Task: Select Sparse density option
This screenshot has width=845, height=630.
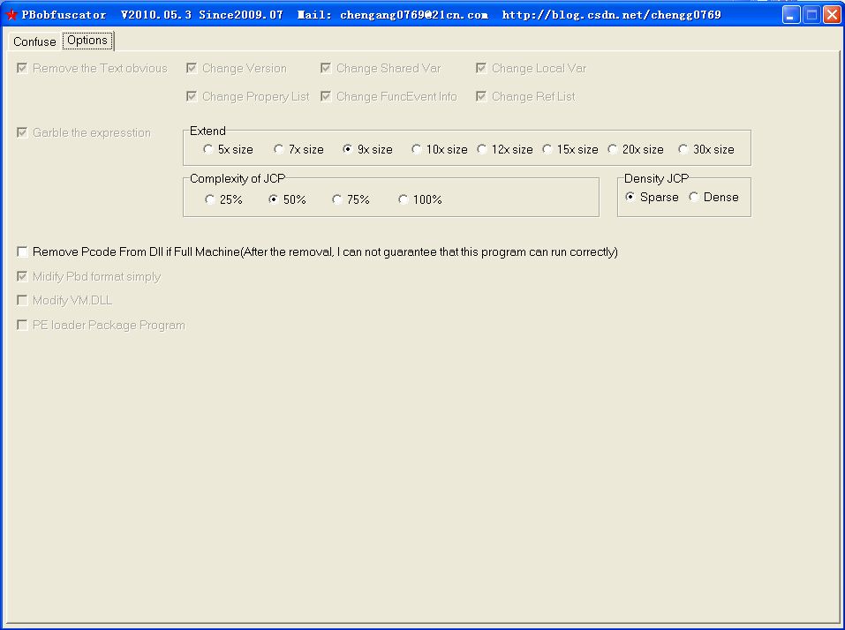Action: tap(630, 197)
